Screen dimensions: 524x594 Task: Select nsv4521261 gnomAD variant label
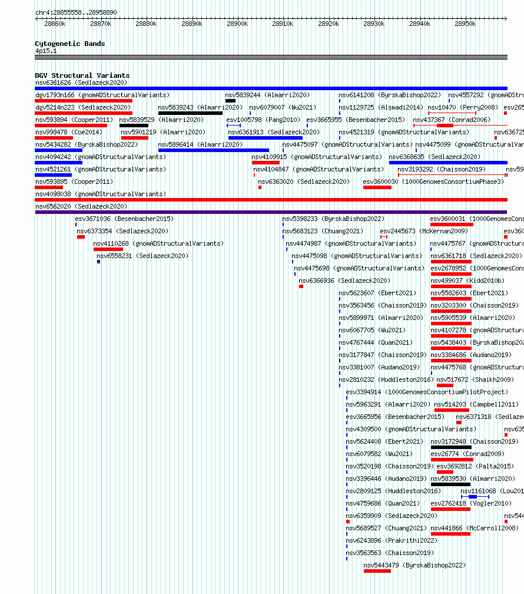coord(101,169)
